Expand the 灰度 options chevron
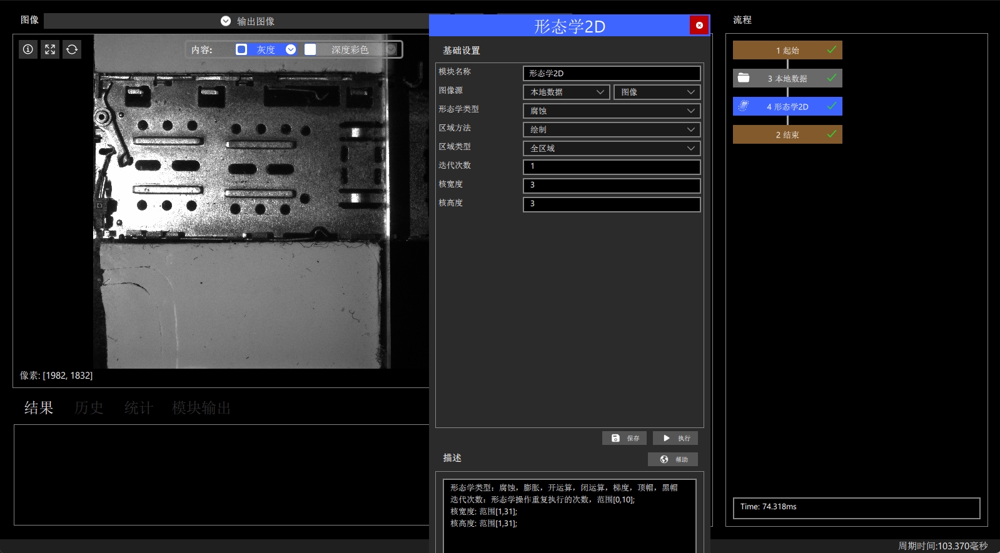1000x553 pixels. coord(291,49)
